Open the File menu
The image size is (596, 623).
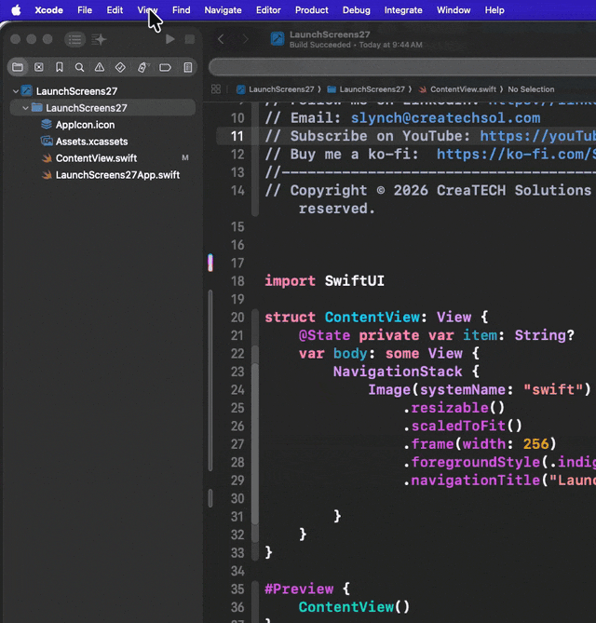(85, 10)
